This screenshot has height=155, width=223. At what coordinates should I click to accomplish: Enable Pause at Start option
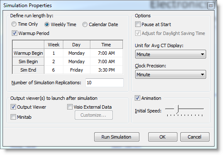tap(138, 24)
